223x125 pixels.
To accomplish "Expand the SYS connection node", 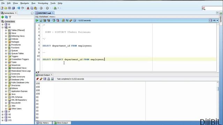I will [x=2, y=120].
